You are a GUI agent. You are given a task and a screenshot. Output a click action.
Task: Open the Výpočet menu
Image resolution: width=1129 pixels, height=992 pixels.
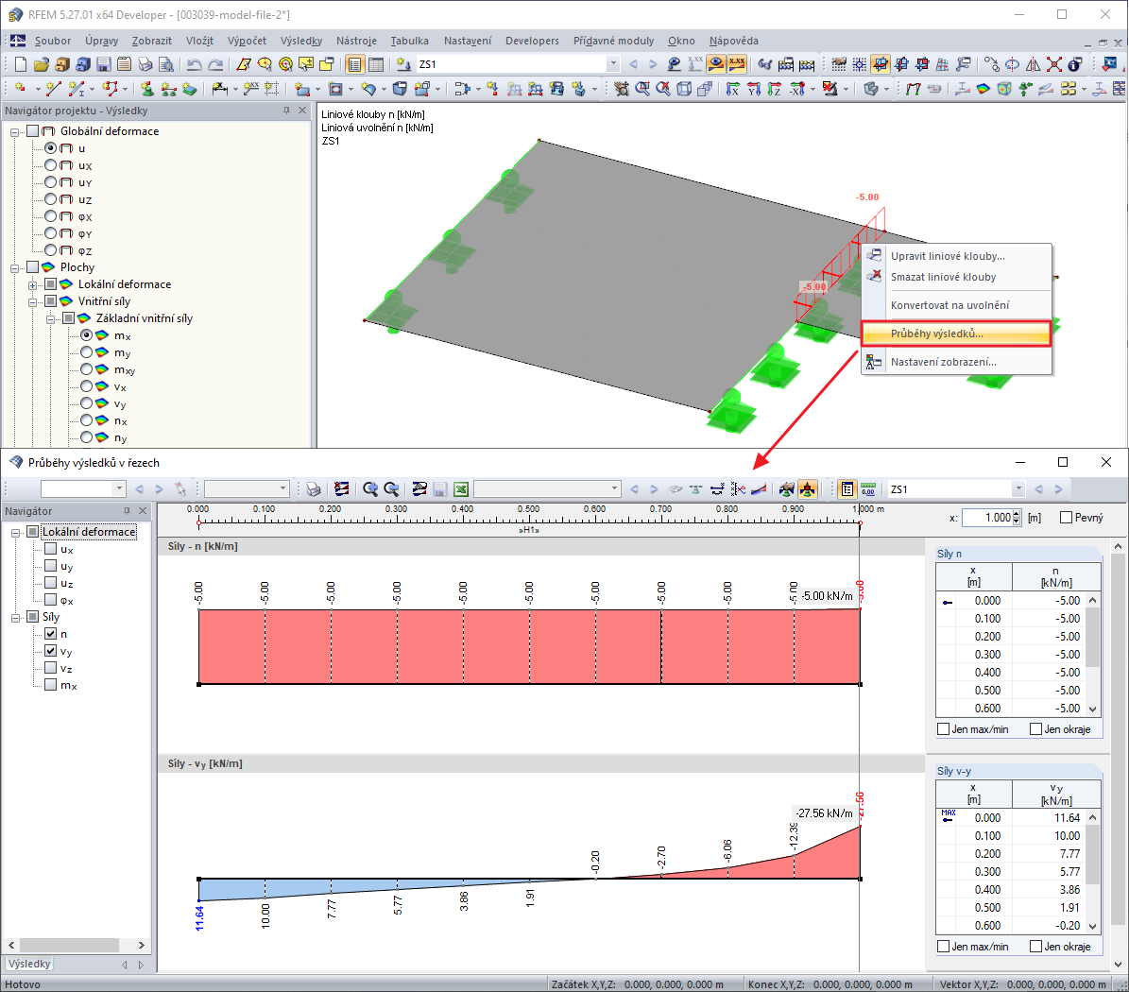pos(247,41)
